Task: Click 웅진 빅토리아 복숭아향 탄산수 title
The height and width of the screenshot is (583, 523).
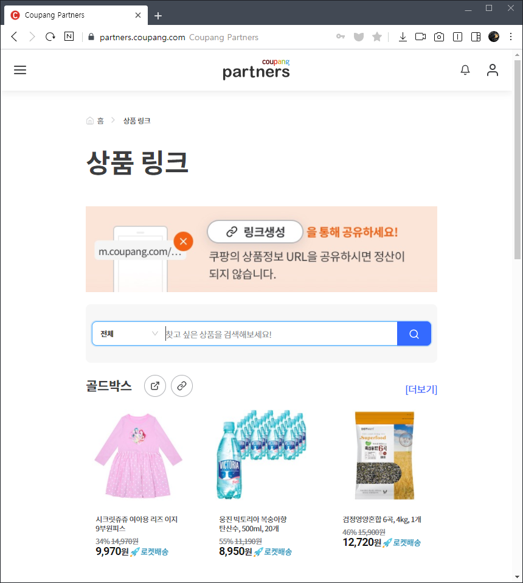Action: coord(253,523)
